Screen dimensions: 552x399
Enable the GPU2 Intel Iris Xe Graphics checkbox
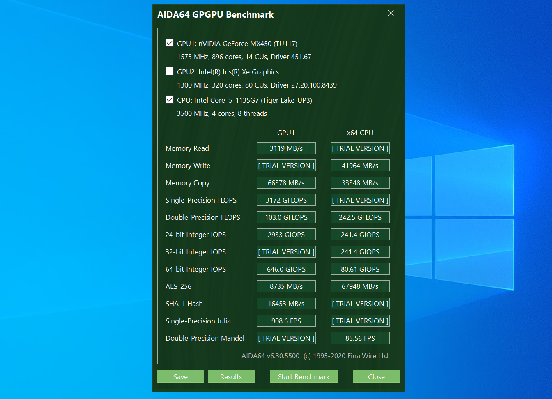(169, 71)
